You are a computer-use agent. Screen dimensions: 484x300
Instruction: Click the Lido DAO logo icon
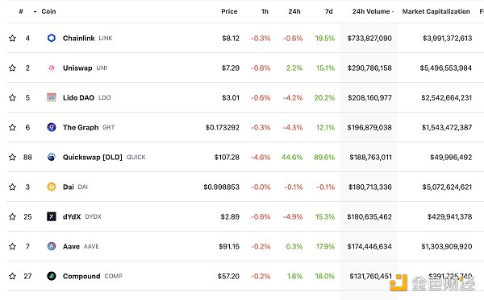point(52,97)
